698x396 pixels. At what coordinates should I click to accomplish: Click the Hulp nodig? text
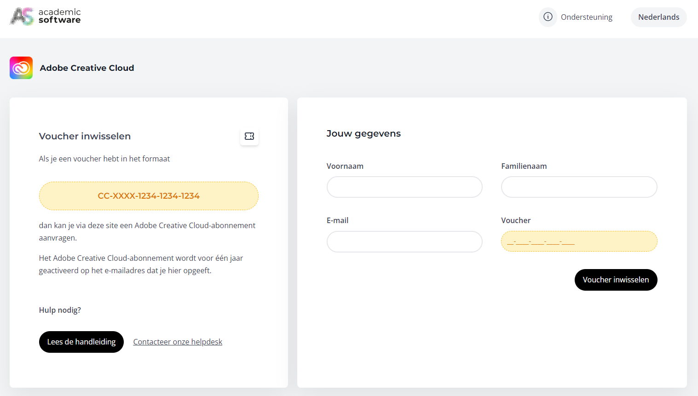click(x=60, y=310)
